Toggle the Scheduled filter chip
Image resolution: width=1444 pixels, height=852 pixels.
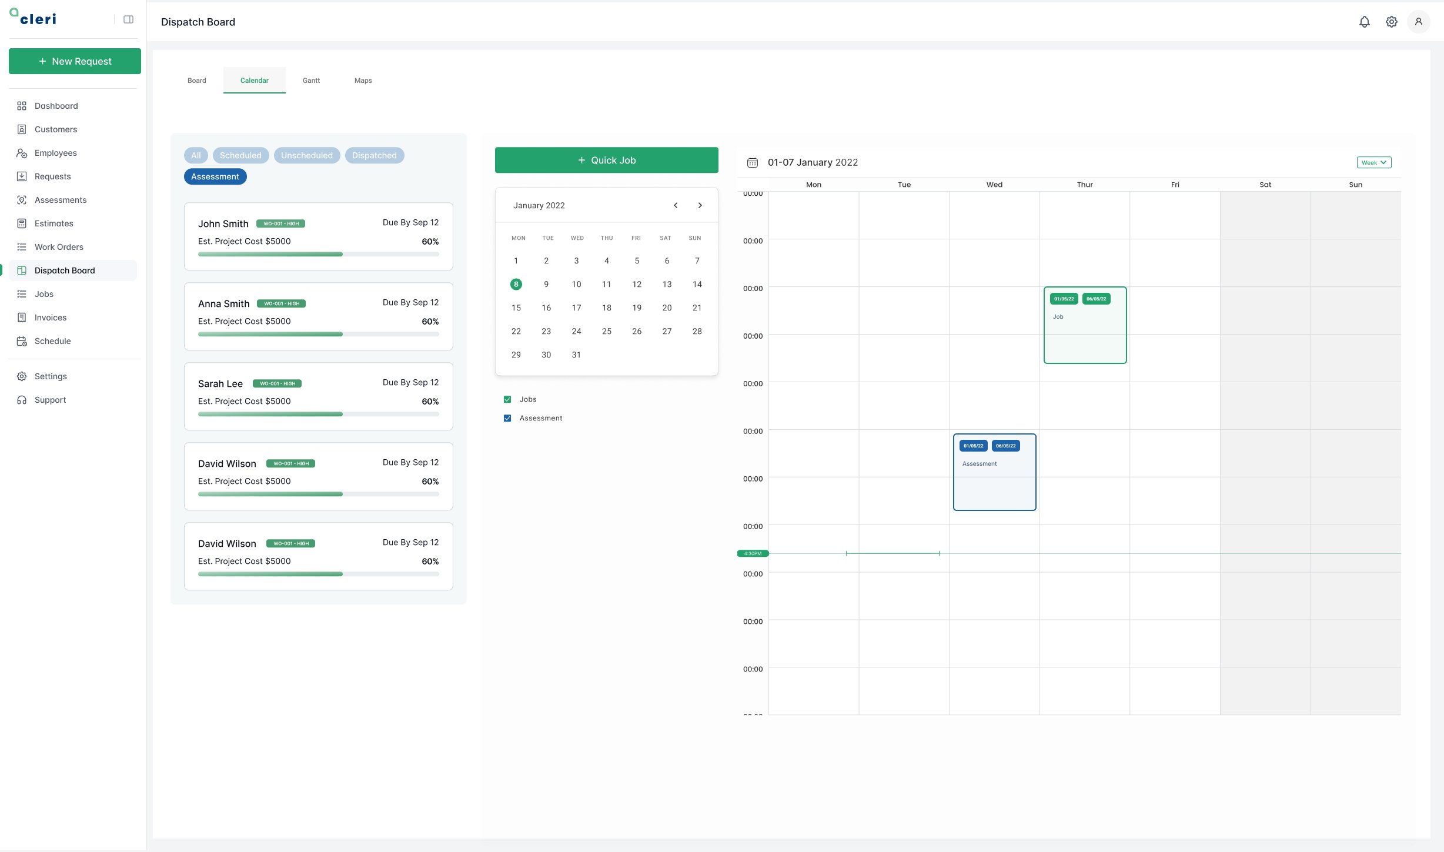[240, 155]
